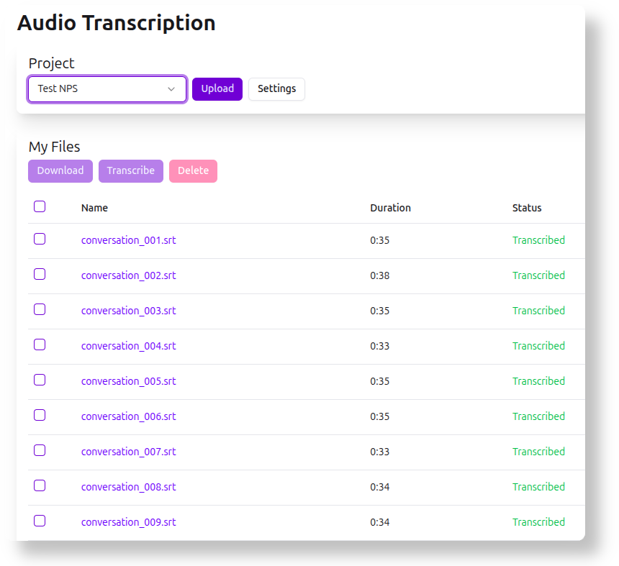The width and height of the screenshot is (619, 566).
Task: Check the box for conversation_001.srt
Action: click(x=40, y=239)
